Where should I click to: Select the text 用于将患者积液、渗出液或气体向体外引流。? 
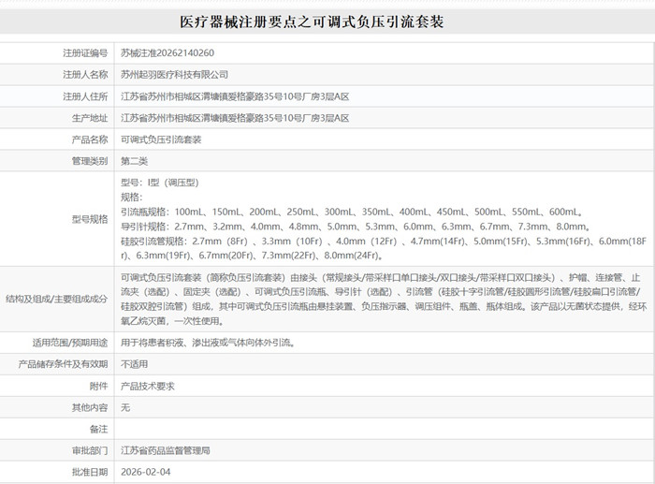[x=209, y=343]
